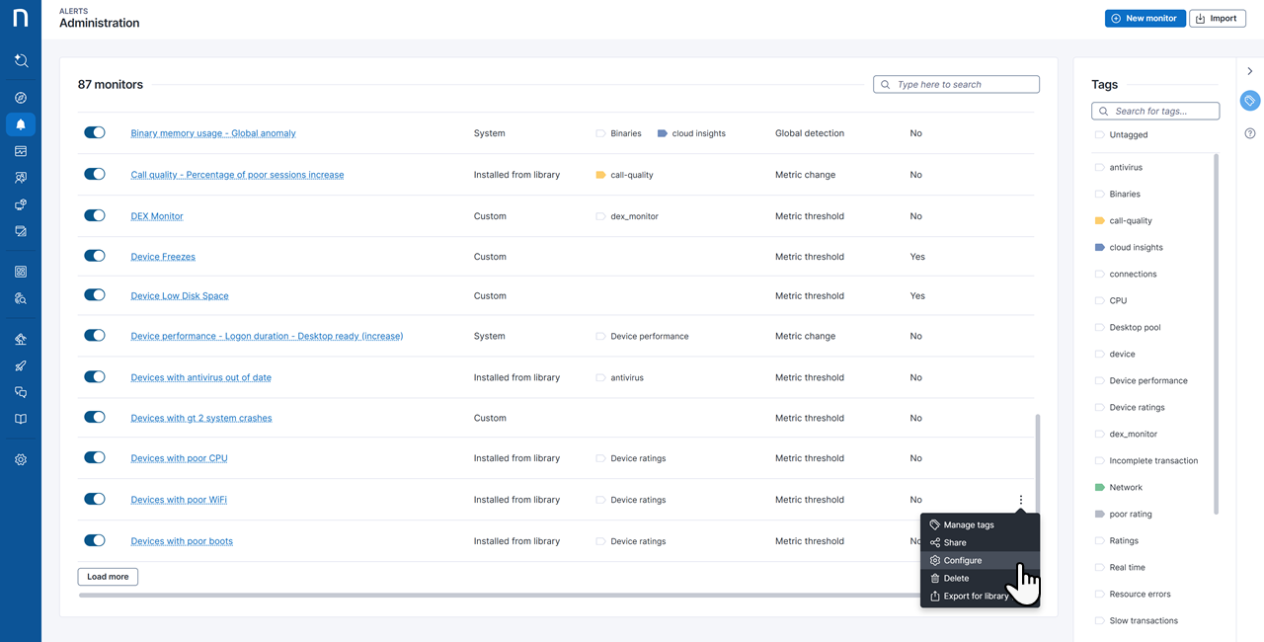The image size is (1264, 642).
Task: Click the monitors search input field
Action: 963,85
